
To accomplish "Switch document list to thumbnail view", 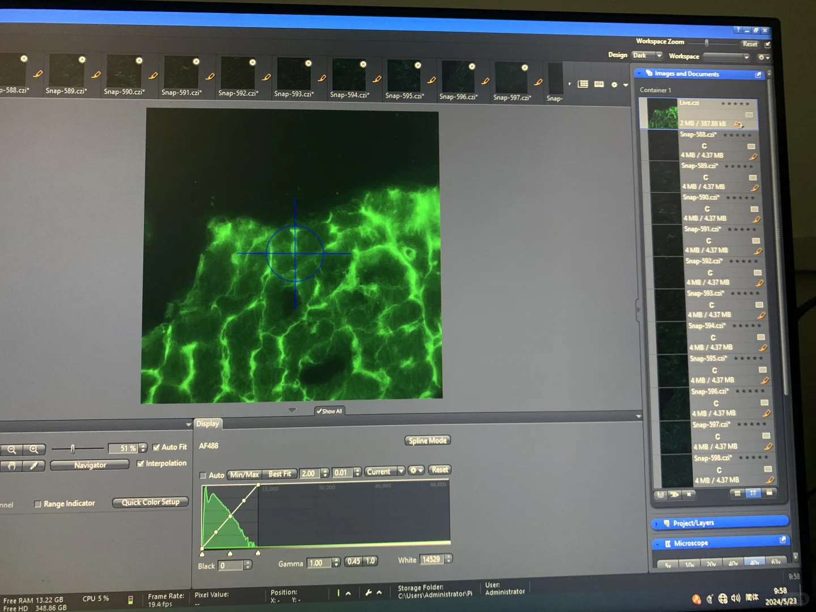I will [x=769, y=493].
